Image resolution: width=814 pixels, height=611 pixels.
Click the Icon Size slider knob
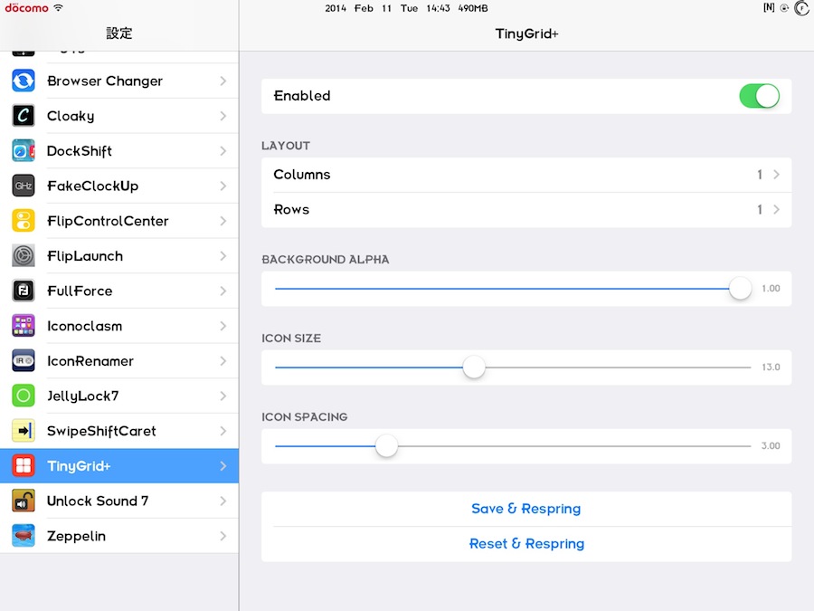coord(473,368)
